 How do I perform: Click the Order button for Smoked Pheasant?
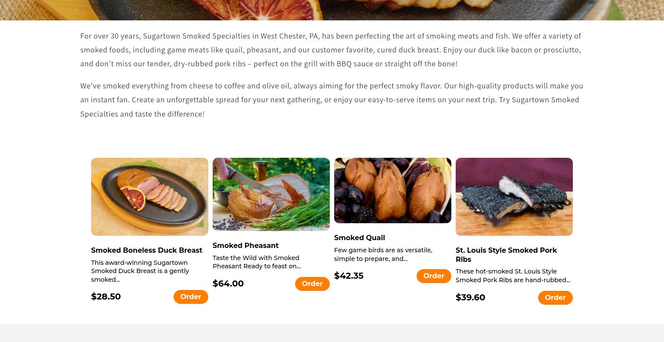pos(312,283)
